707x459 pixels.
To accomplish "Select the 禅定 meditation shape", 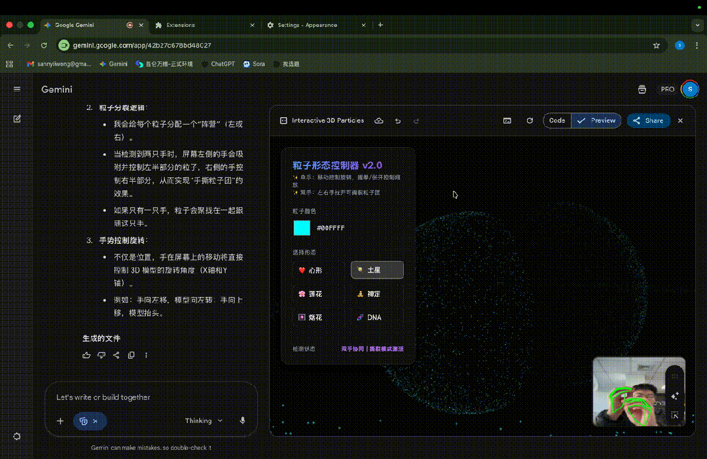I will click(x=377, y=294).
